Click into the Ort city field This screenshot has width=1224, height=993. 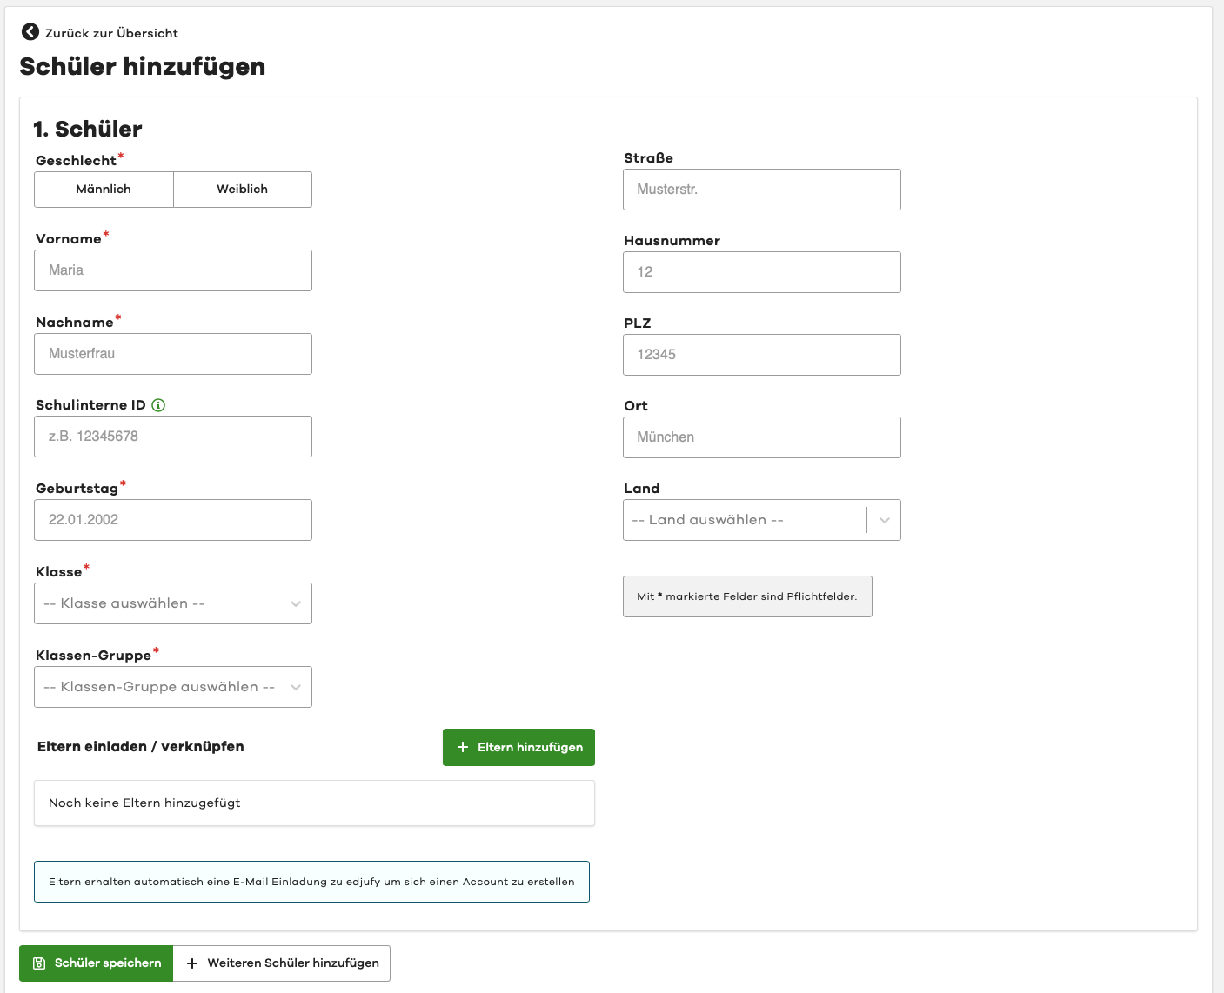(x=761, y=437)
